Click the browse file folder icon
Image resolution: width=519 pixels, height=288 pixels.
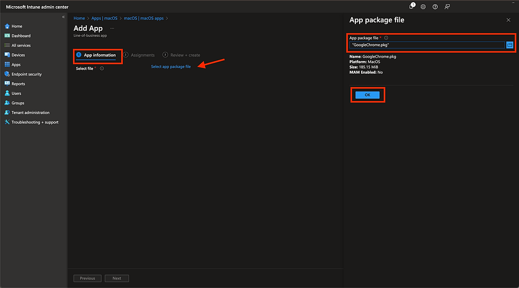pyautogui.click(x=509, y=45)
